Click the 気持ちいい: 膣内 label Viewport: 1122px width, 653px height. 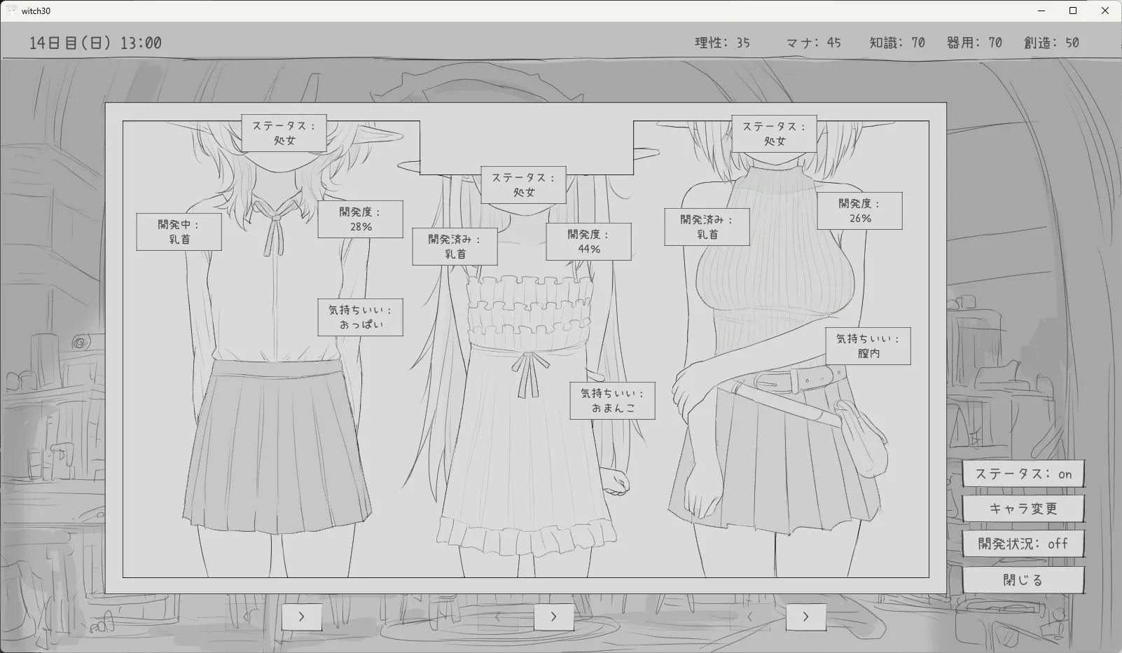[x=866, y=346]
